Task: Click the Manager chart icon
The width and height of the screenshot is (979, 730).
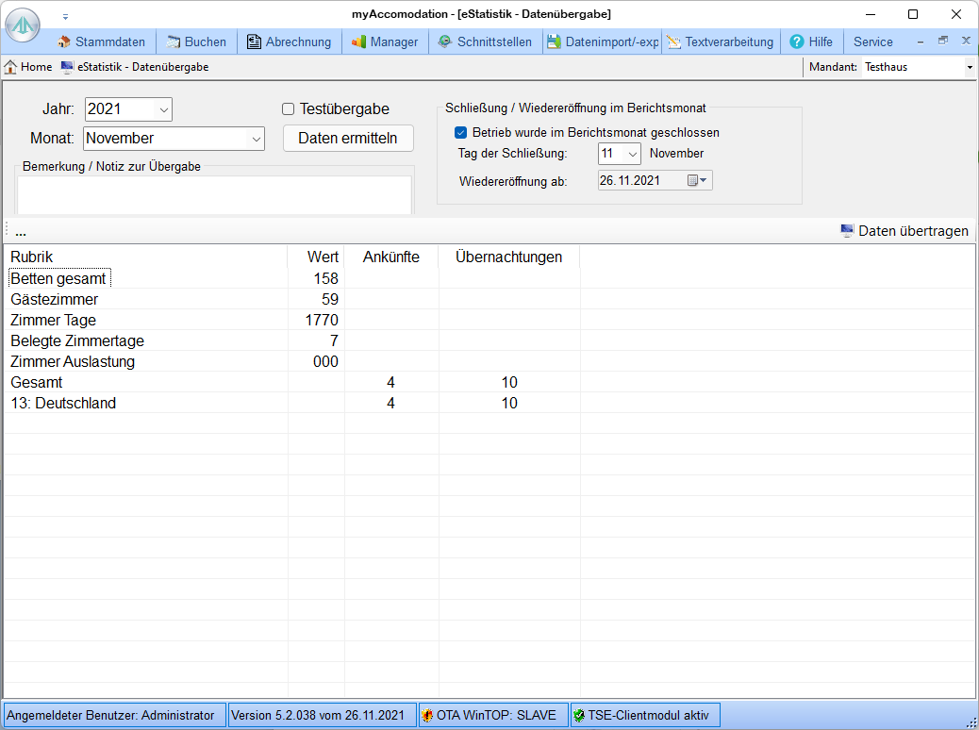Action: tap(358, 41)
